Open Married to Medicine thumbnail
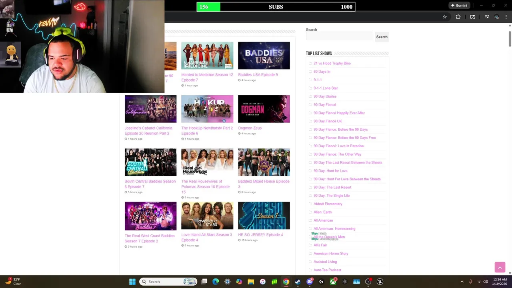Image resolution: width=512 pixels, height=288 pixels. pos(207,56)
